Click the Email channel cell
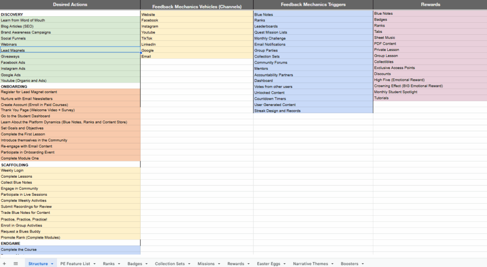This screenshot has height=267, width=487. point(197,57)
